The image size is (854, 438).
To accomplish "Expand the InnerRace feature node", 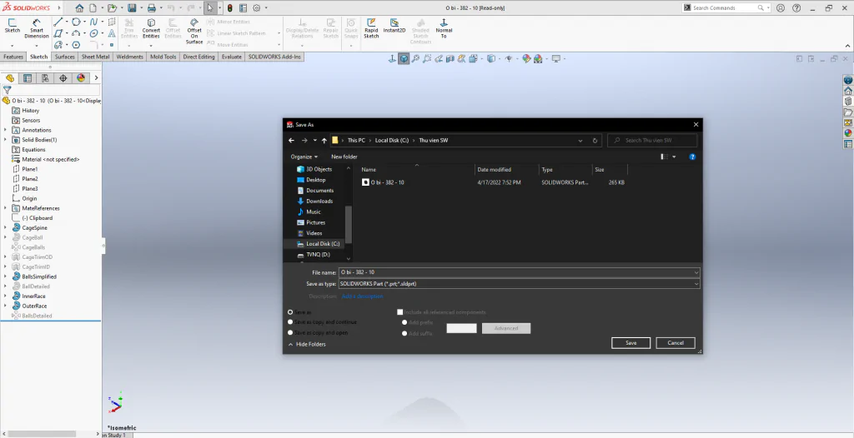I will 6,296.
